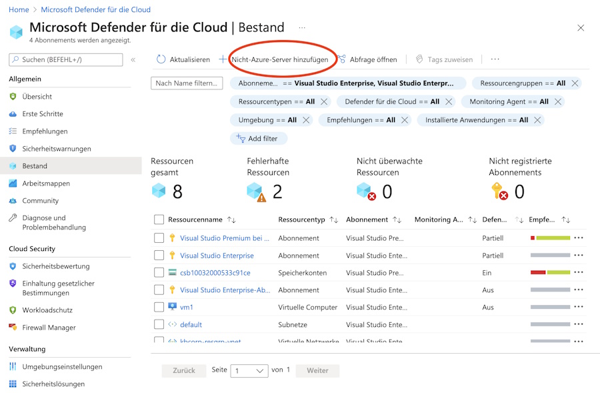Image resolution: width=600 pixels, height=393 pixels.
Task: Open Umgebungseinstellungen in the sidebar
Action: coord(62,366)
